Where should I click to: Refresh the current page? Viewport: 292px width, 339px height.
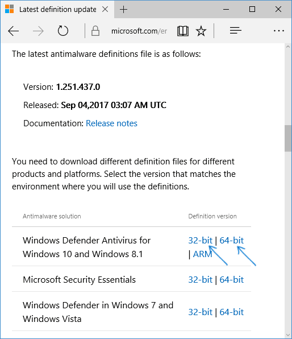click(63, 31)
